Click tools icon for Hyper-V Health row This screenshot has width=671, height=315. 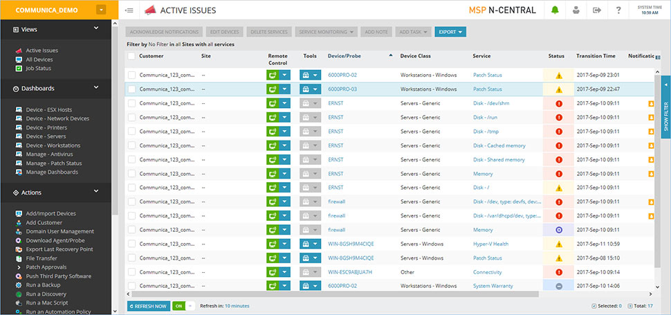[305, 244]
